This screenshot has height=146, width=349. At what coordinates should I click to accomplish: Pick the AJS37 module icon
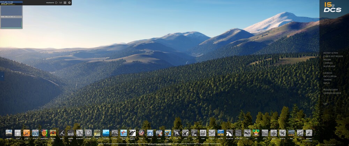click(x=62, y=133)
